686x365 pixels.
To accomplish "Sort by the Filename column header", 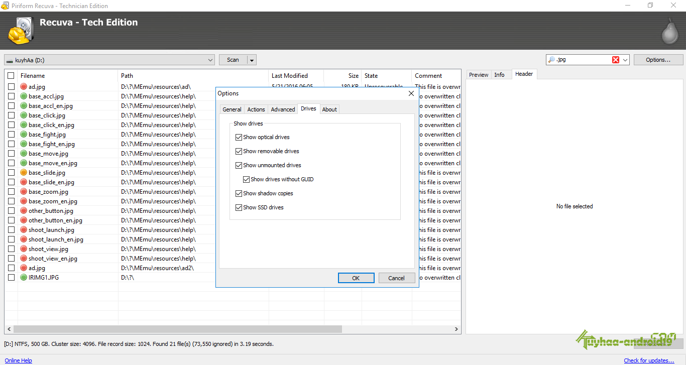I will (x=68, y=76).
